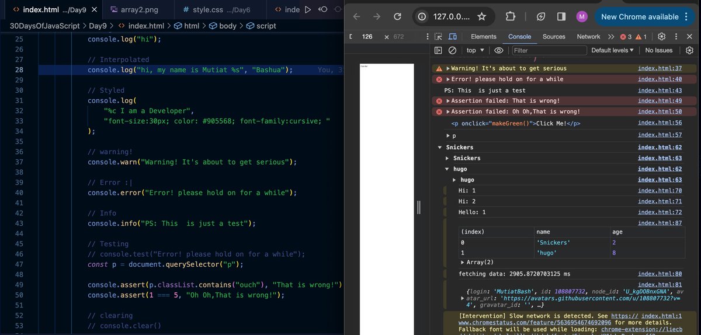Image resolution: width=701 pixels, height=335 pixels.
Task: Click the body element in the breadcrumb
Action: coord(223,26)
